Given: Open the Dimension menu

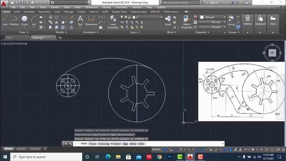Looking at the screenshot, I should click(x=91, y=7).
